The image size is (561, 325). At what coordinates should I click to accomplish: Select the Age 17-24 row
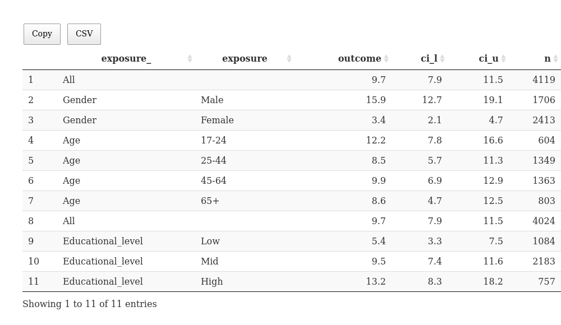292,140
